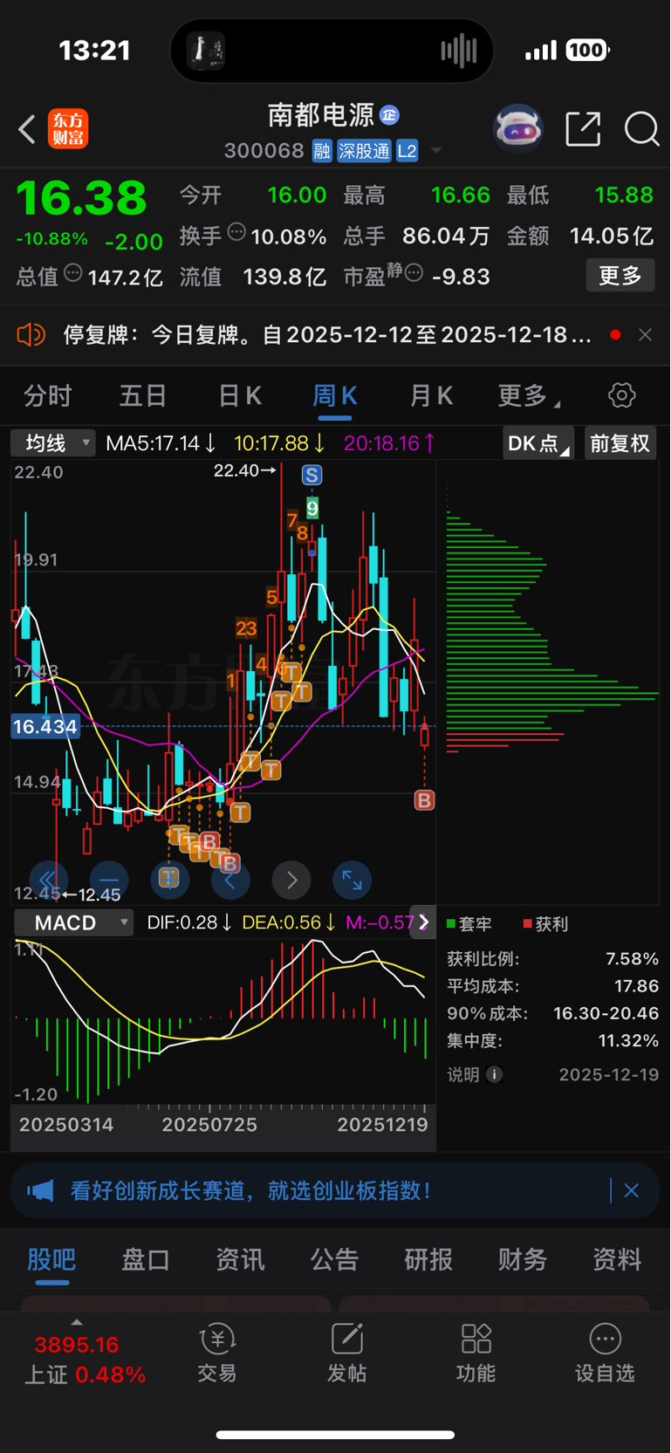671x1453 pixels.
Task: Tap the 说明 info icon
Action: click(x=494, y=1074)
